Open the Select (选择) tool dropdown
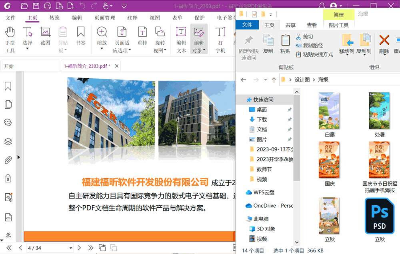This screenshot has height=254, width=400. (27, 48)
